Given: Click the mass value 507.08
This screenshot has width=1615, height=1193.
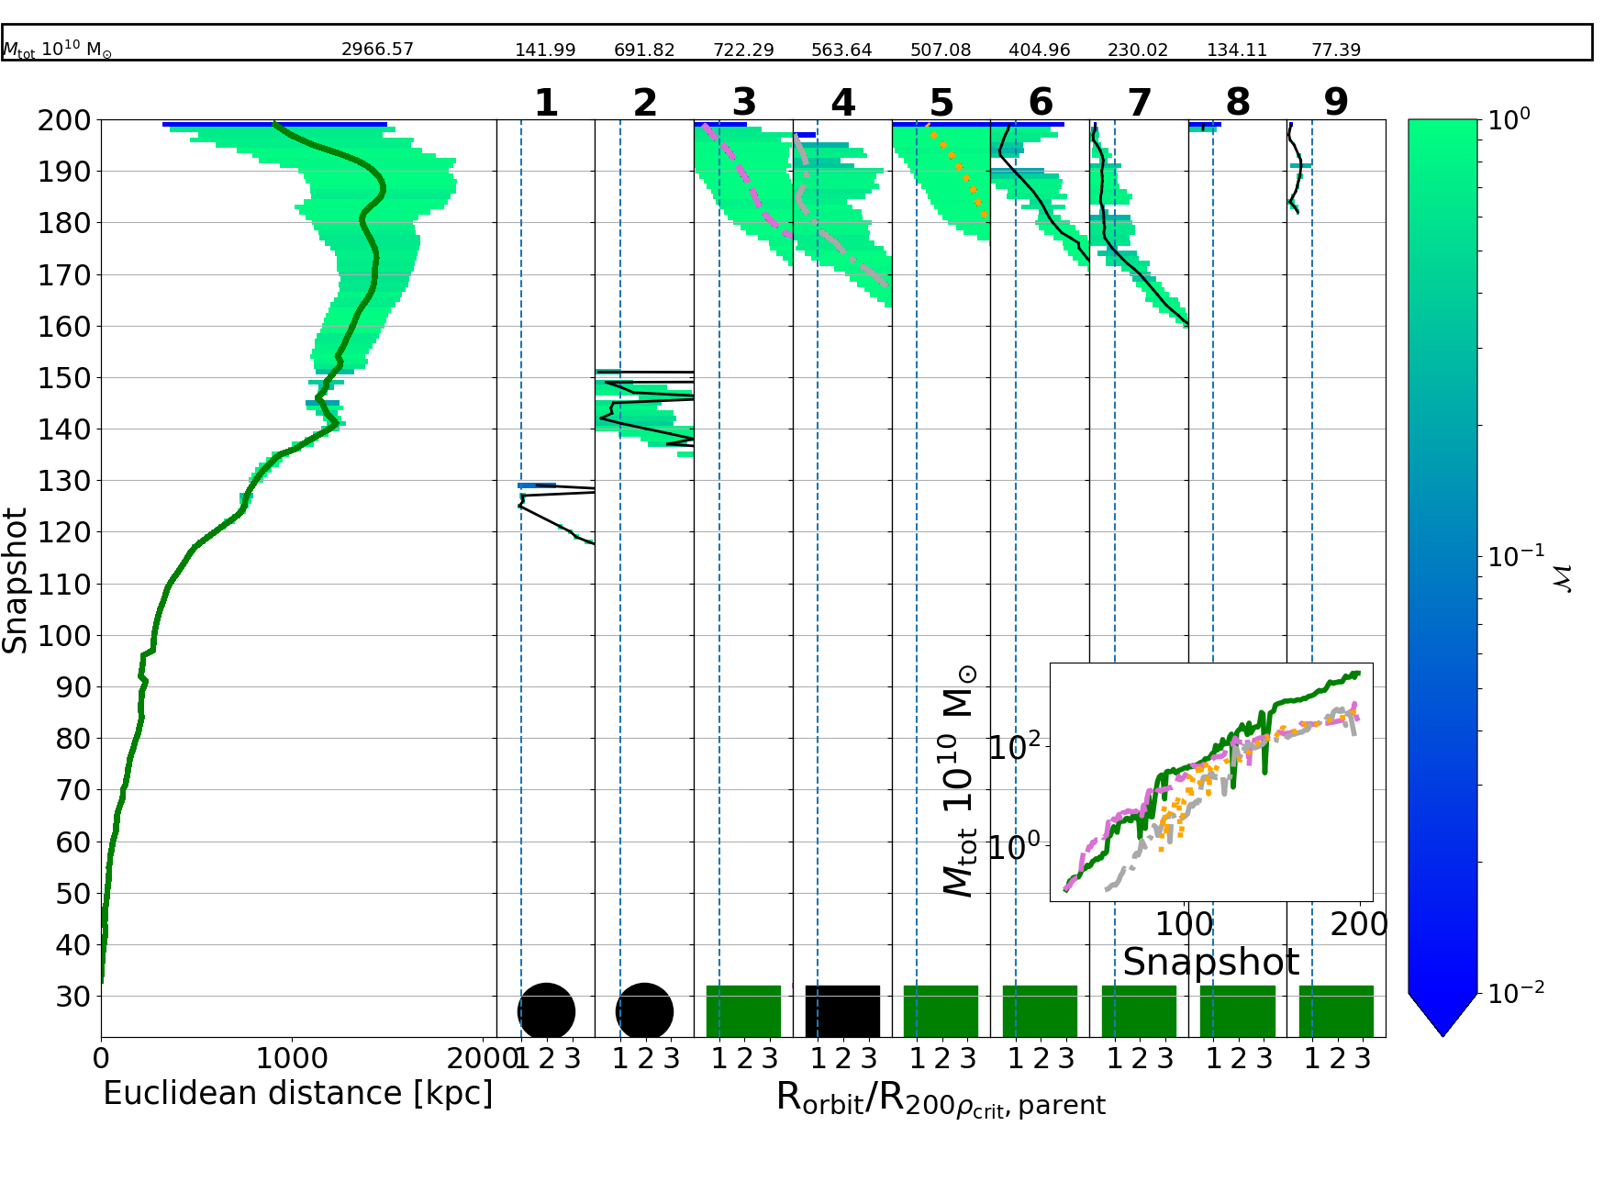Looking at the screenshot, I should point(941,50).
